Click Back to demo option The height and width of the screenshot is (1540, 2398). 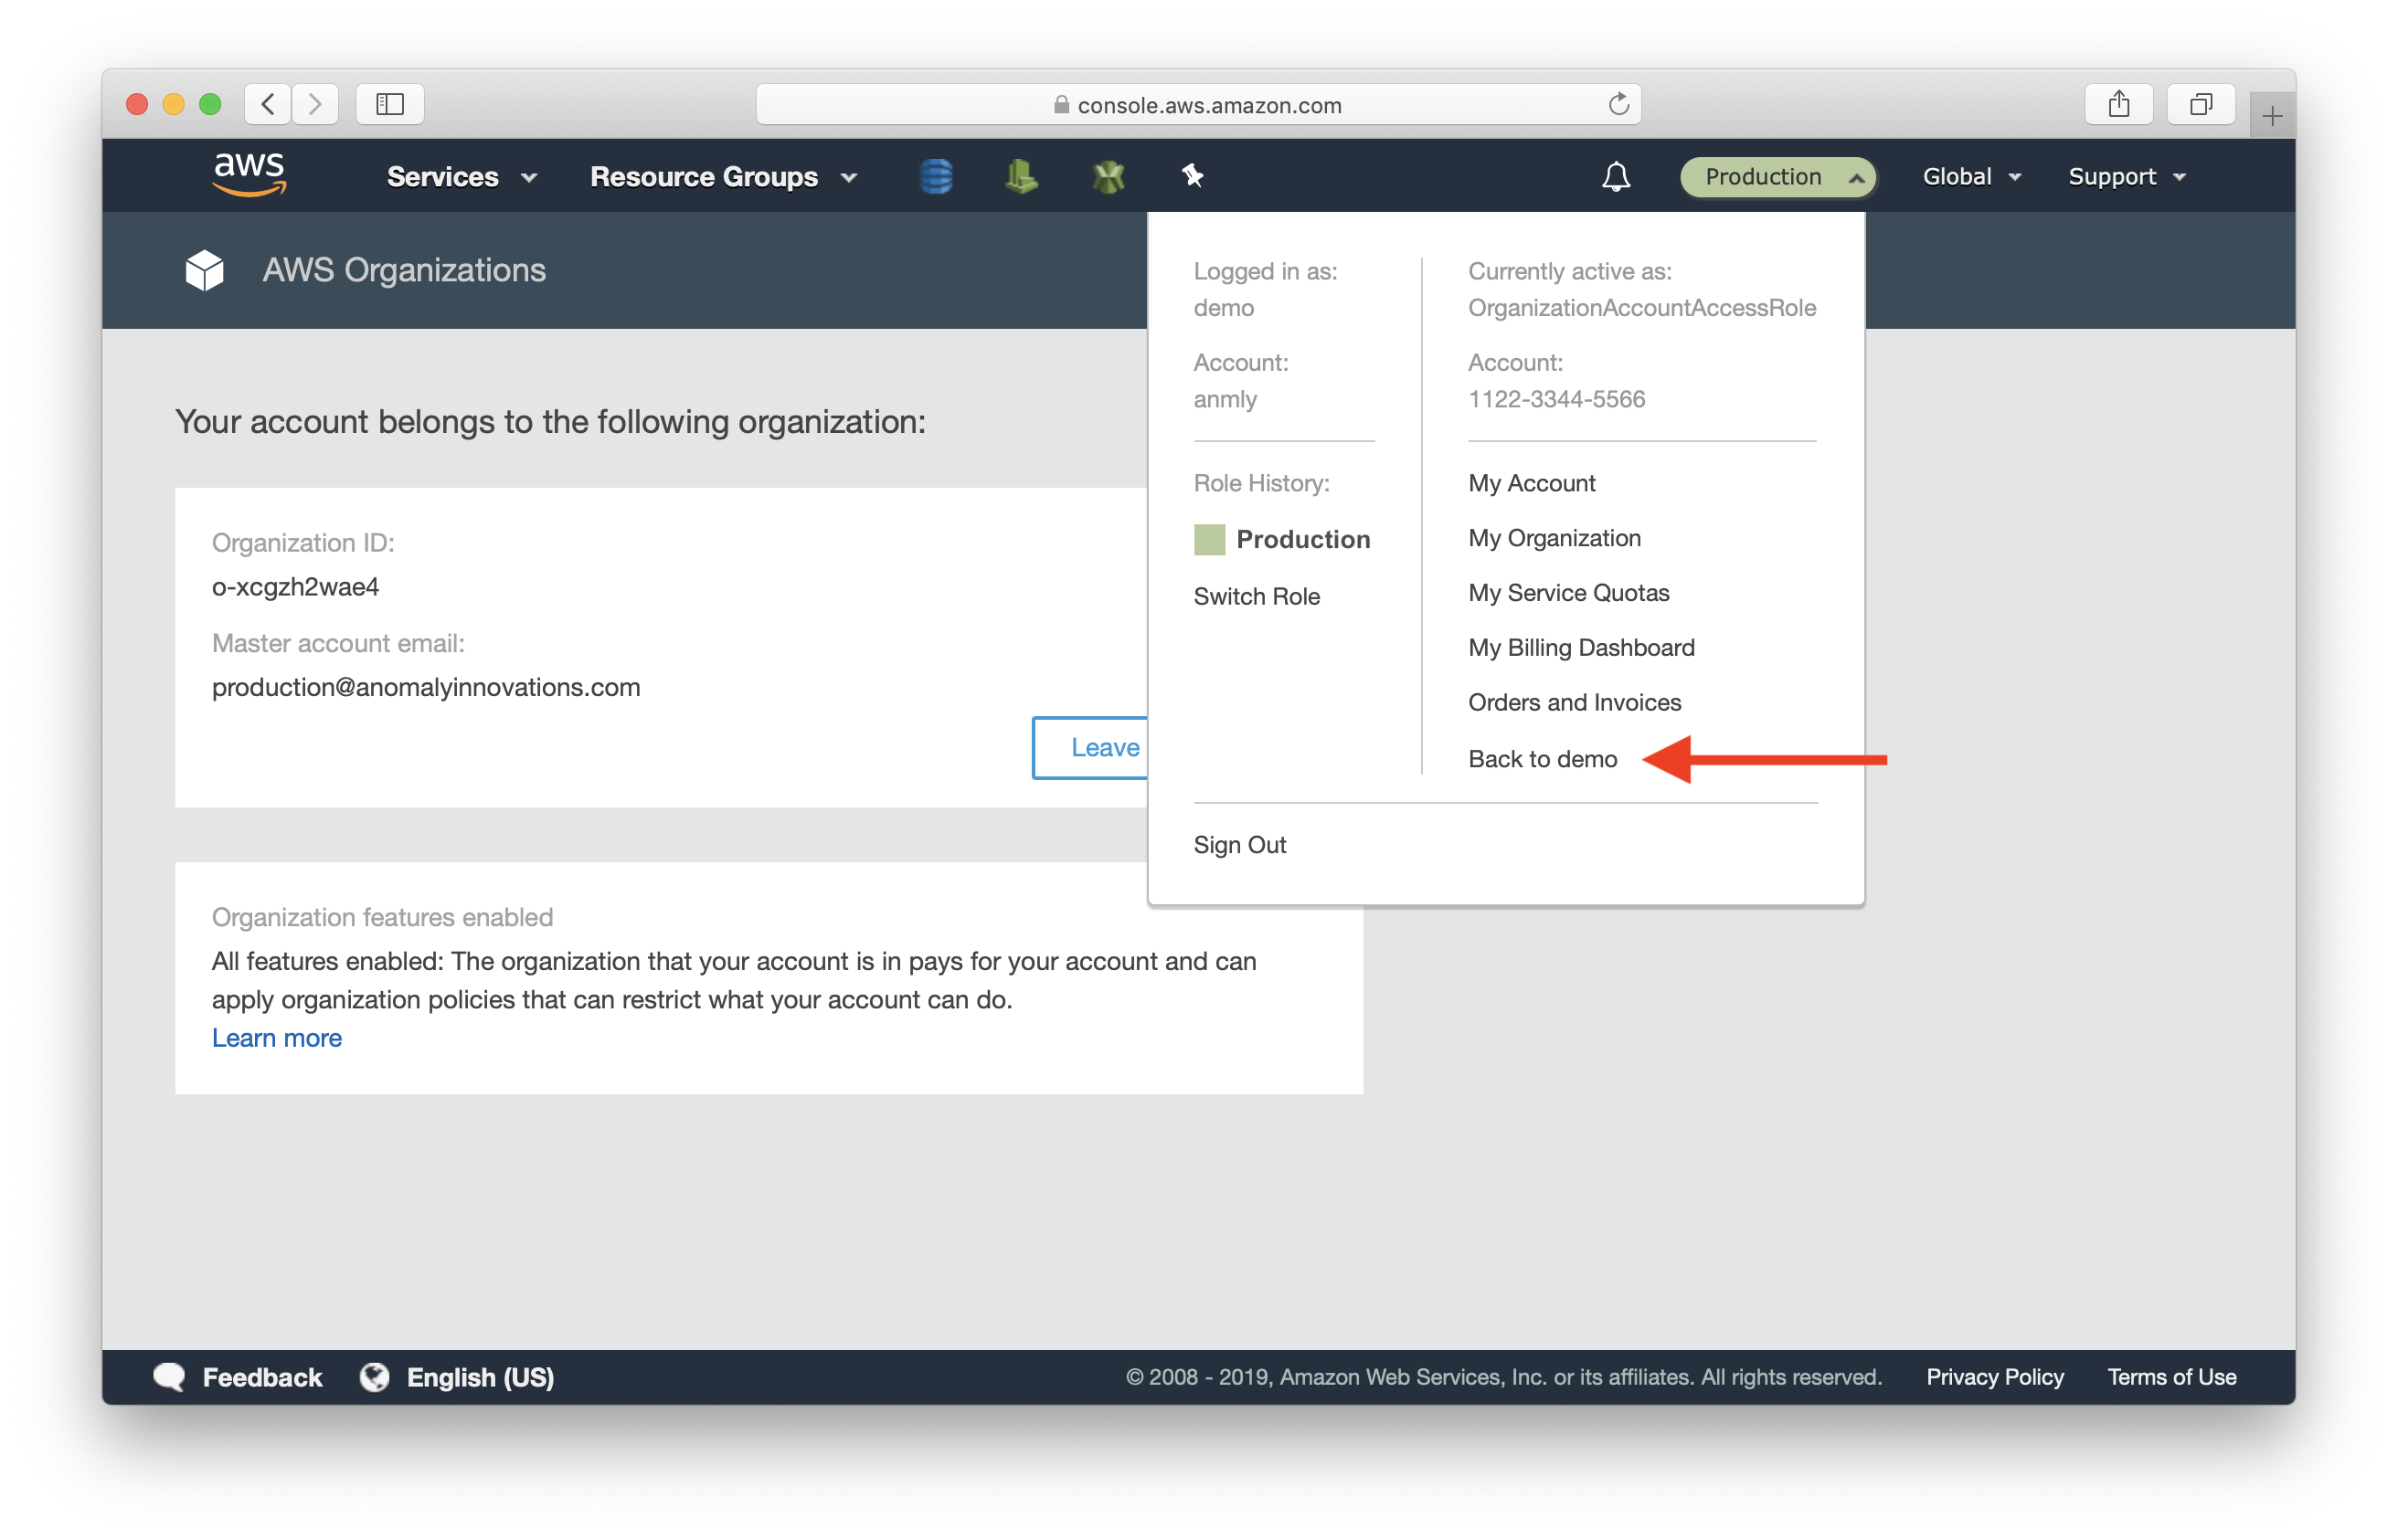pos(1544,756)
